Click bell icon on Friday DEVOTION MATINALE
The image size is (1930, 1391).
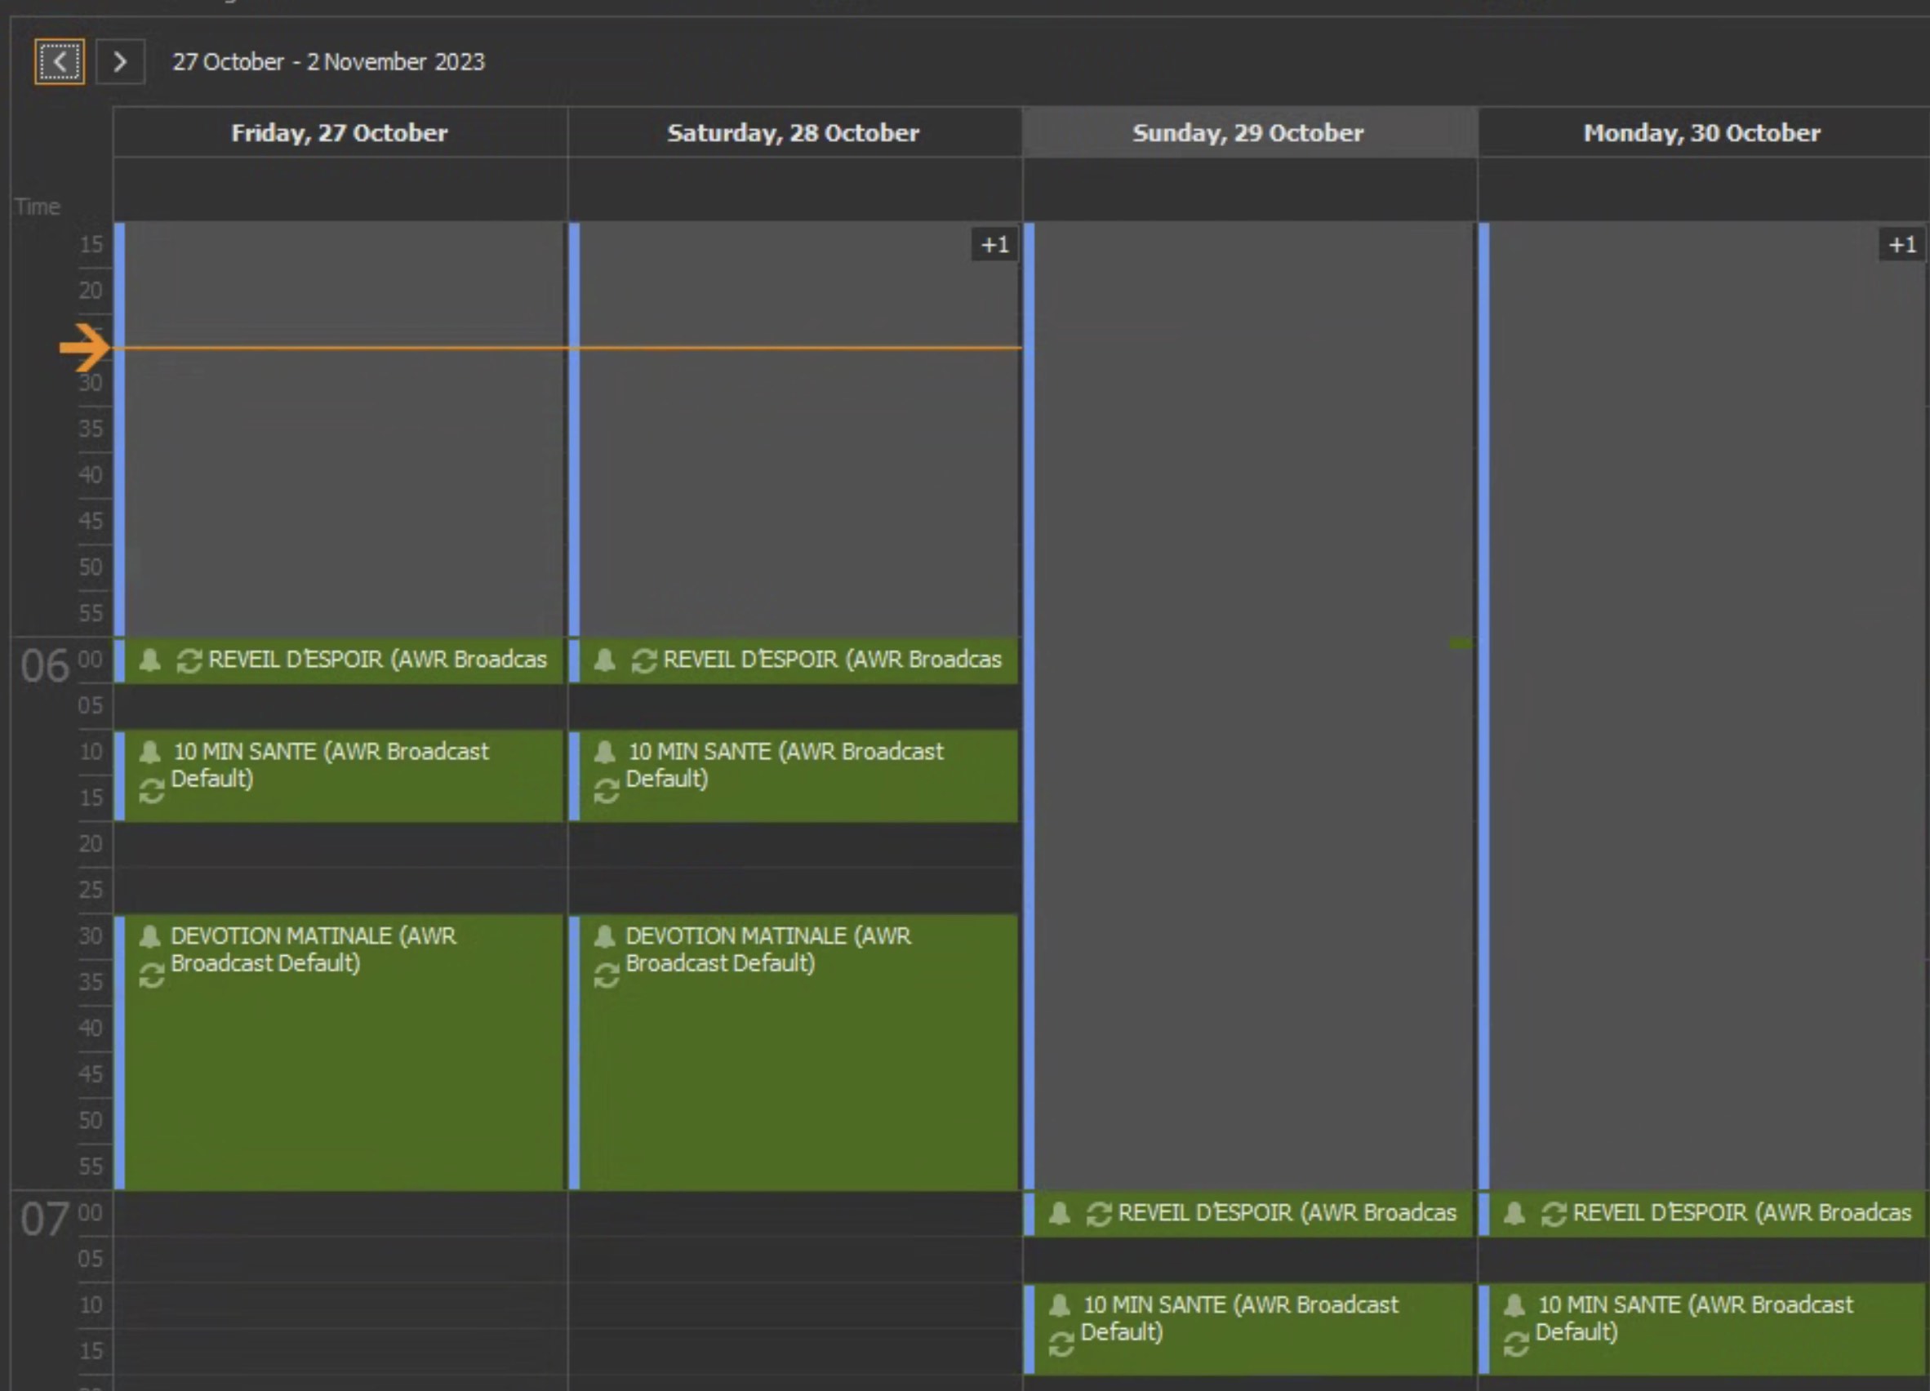click(x=149, y=936)
